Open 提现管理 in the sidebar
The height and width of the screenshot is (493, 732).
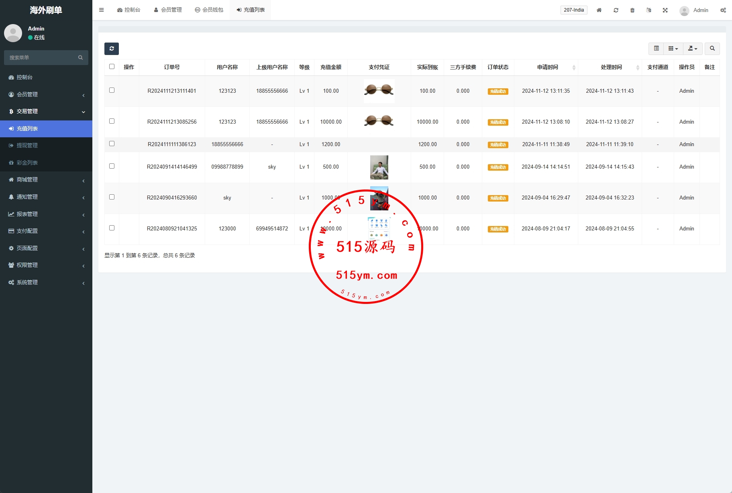coord(27,145)
